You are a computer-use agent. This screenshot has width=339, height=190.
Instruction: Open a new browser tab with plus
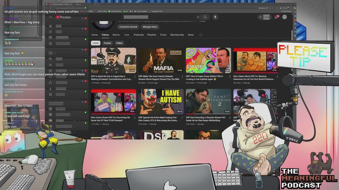tap(98, 4)
